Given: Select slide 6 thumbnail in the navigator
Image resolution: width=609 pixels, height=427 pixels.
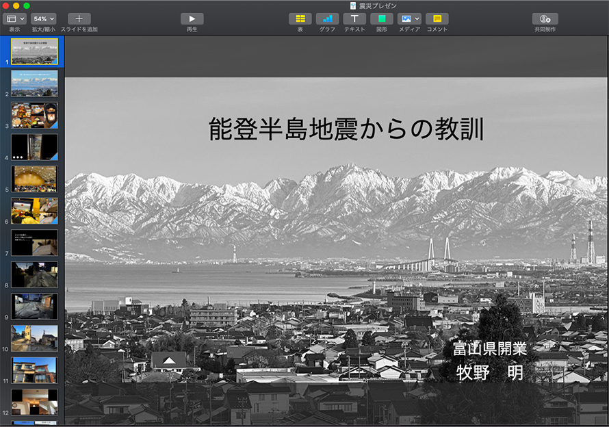Looking at the screenshot, I should coord(35,211).
